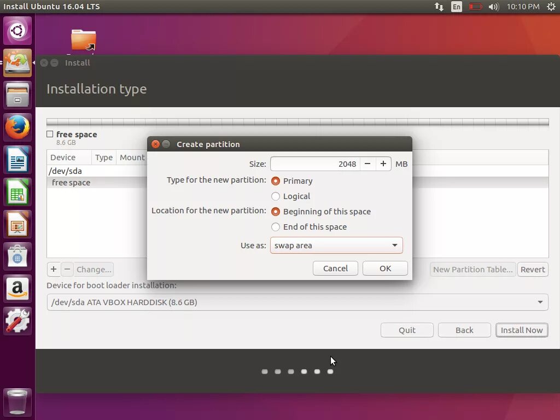Open boot loader device dropdown
Image resolution: width=560 pixels, height=420 pixels.
pos(297,302)
